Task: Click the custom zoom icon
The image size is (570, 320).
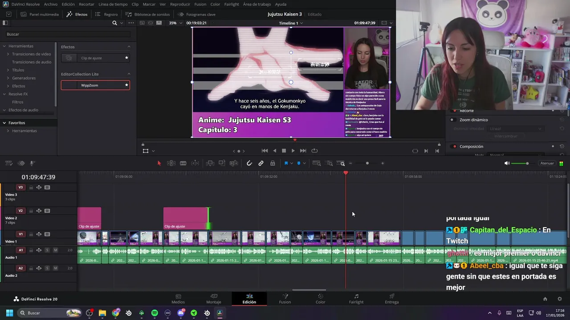Action: (x=341, y=163)
